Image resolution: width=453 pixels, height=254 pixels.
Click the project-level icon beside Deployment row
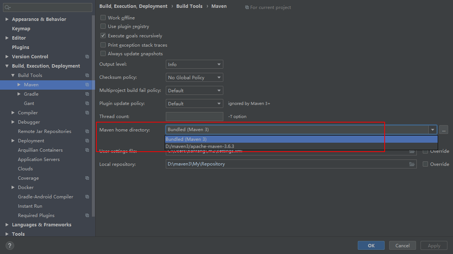[87, 141]
